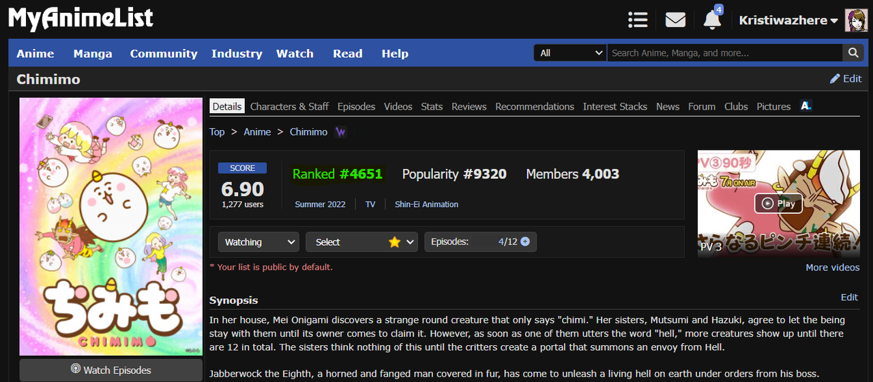This screenshot has width=873, height=382.
Task: Click the yellow star in score selector
Action: click(x=394, y=242)
